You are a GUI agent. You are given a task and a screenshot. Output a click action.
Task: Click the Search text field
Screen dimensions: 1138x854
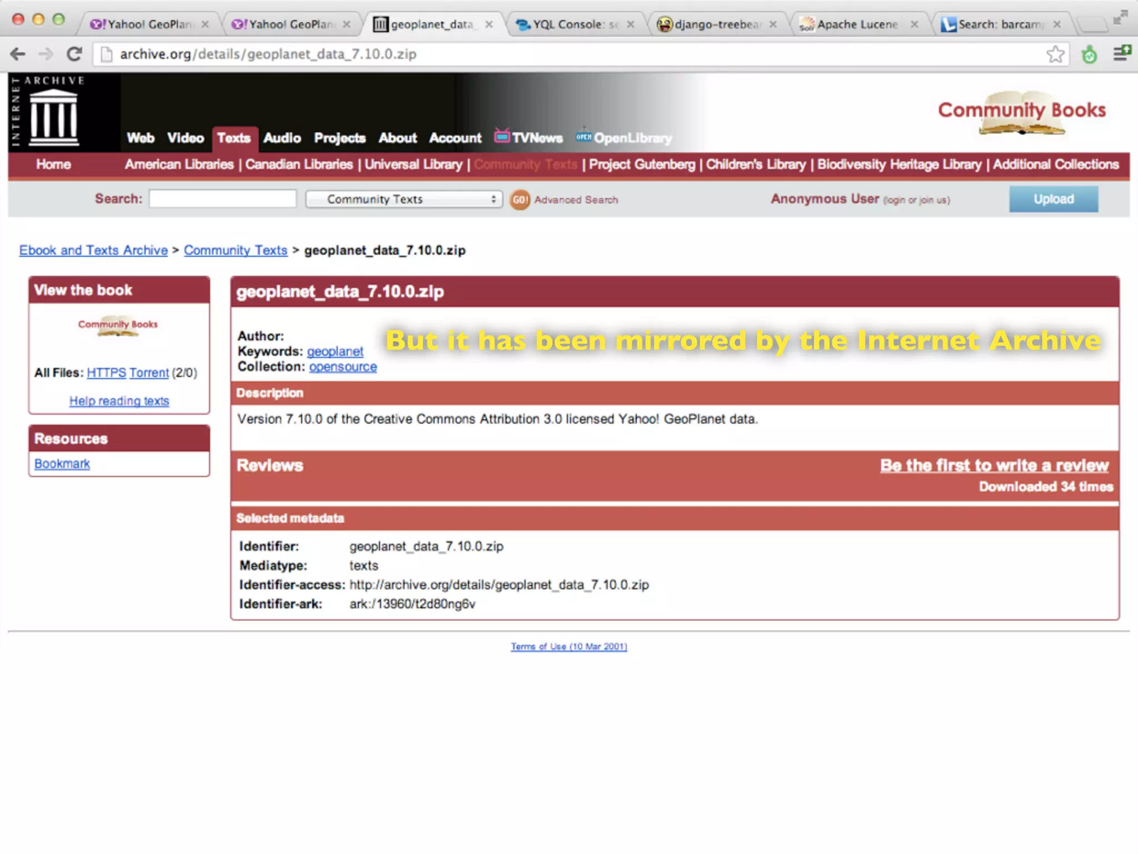[x=223, y=198]
